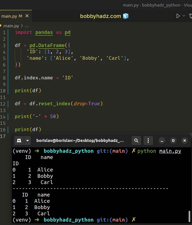Image resolution: width=192 pixels, height=225 pixels.
Task: Open the terminal tab dropdown arrow
Action: [27, 140]
